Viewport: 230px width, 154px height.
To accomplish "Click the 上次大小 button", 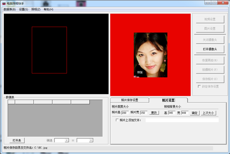I will click(x=209, y=113).
